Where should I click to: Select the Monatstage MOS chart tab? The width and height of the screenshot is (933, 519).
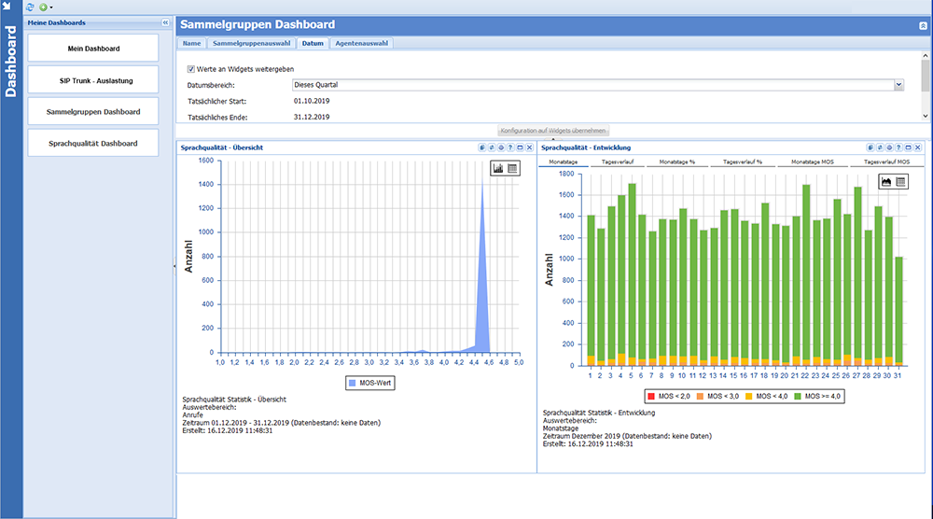(813, 161)
